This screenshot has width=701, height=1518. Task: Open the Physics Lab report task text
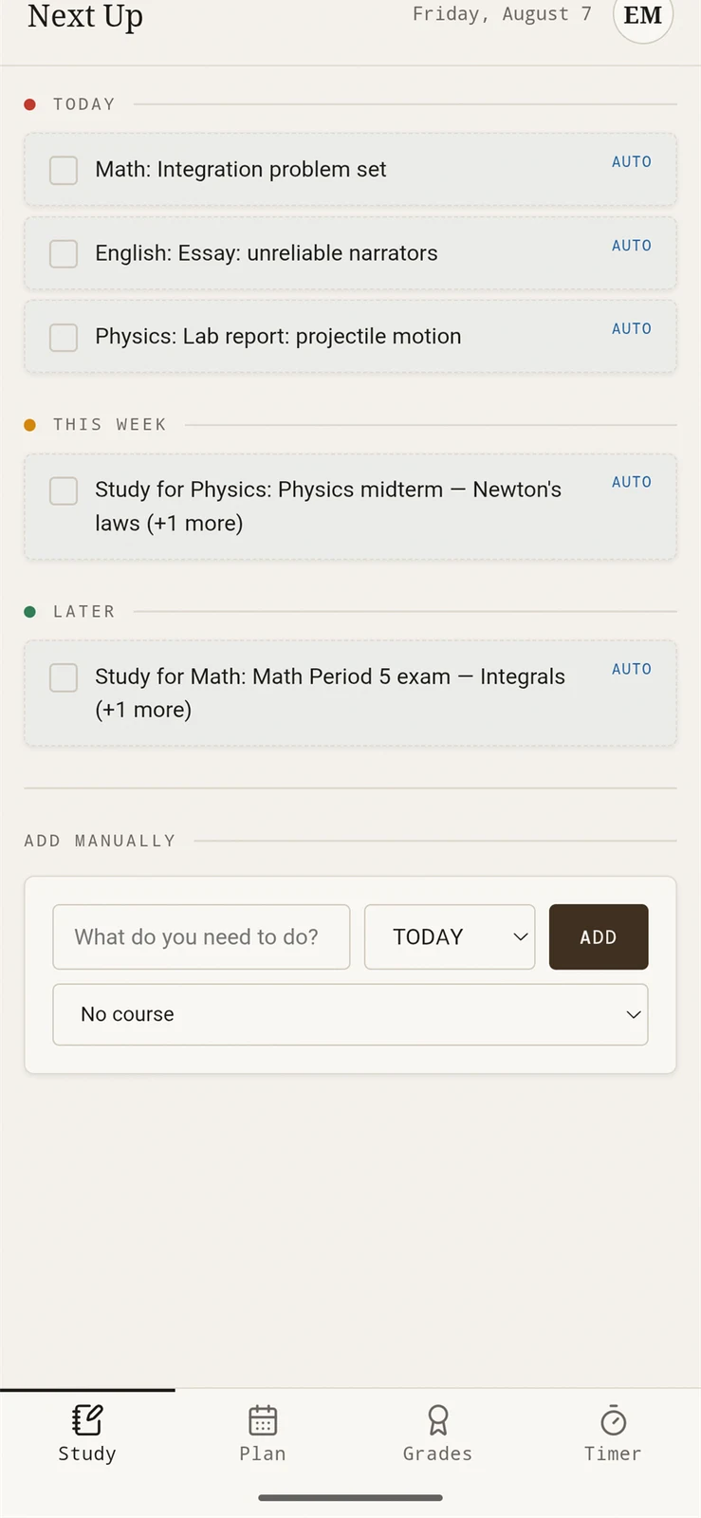tap(278, 337)
